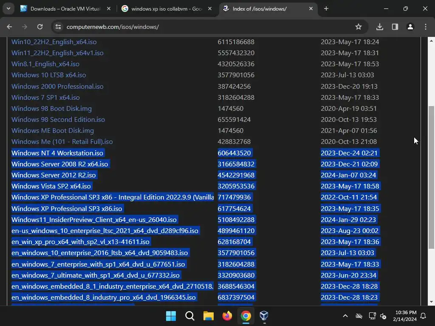This screenshot has width=435, height=326.
Task: Open the Windows Start menu
Action: tap(171, 316)
